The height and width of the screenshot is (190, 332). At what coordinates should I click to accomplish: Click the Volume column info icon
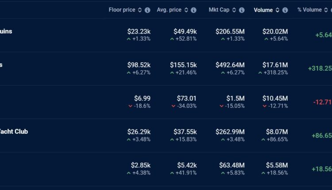[285, 10]
